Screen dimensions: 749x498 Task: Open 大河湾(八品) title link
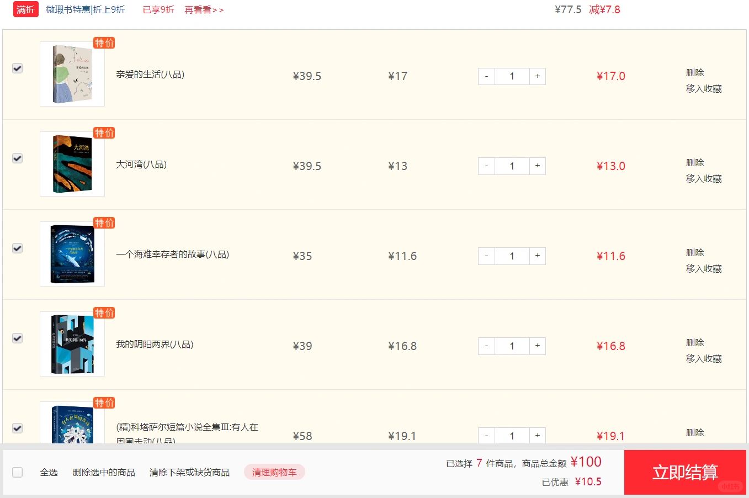141,165
